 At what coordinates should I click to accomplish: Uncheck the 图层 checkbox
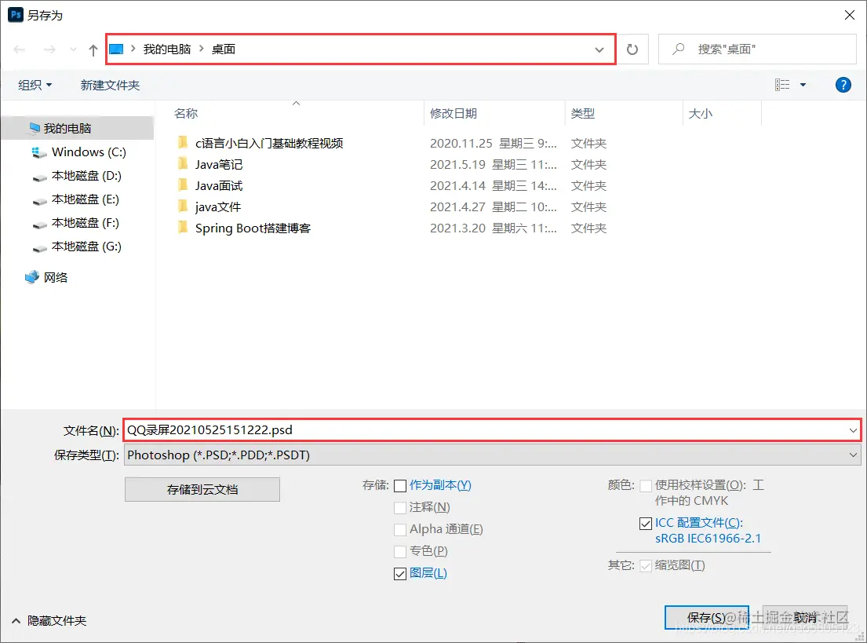401,573
